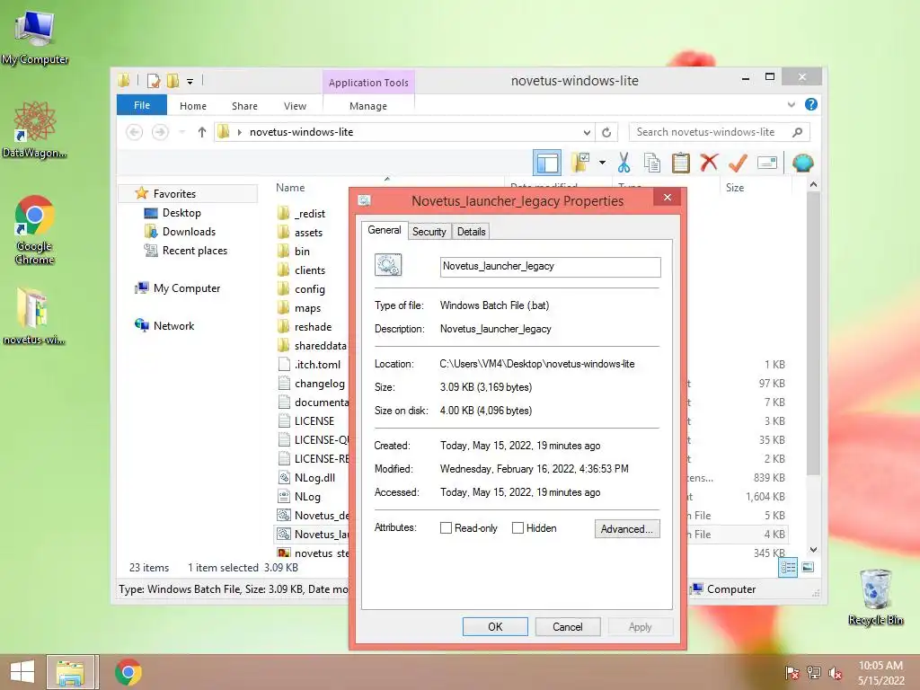Open the View ribbon tab

(x=295, y=106)
